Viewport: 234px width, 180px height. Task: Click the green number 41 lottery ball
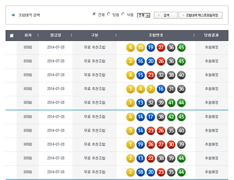point(171,103)
